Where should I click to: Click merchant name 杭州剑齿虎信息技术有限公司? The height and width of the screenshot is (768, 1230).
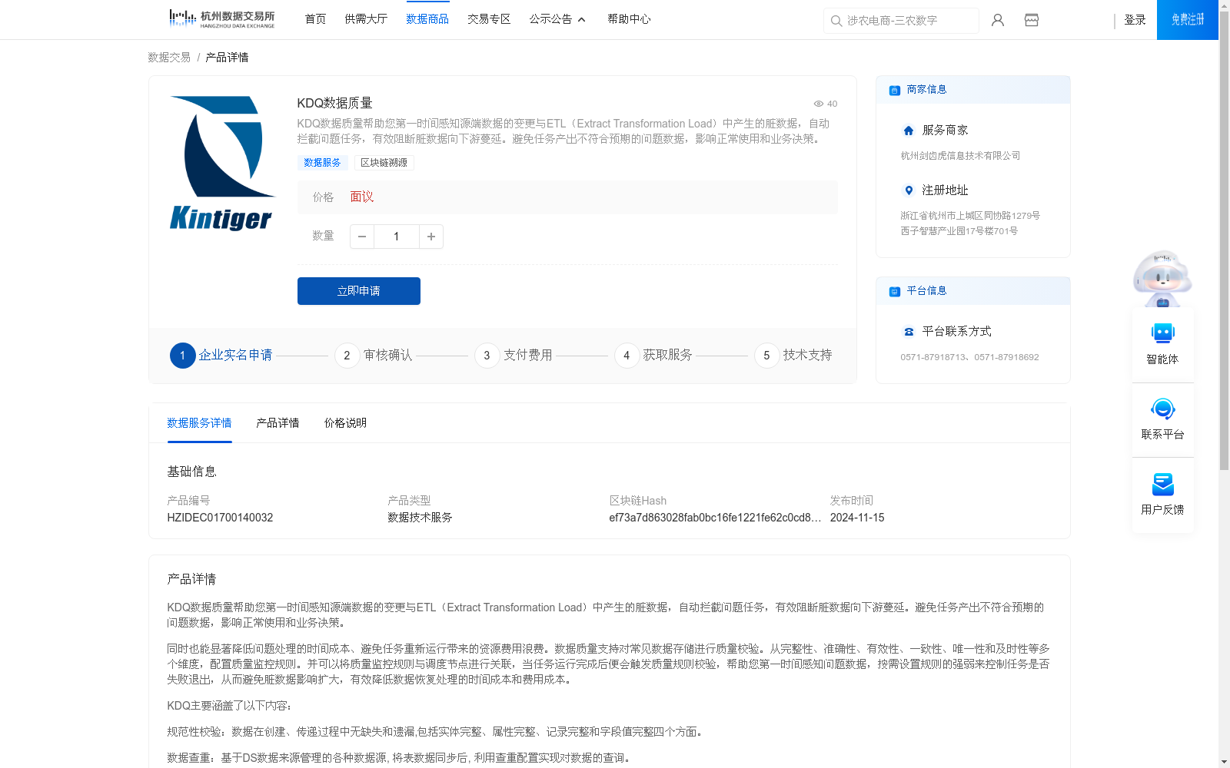click(x=960, y=156)
